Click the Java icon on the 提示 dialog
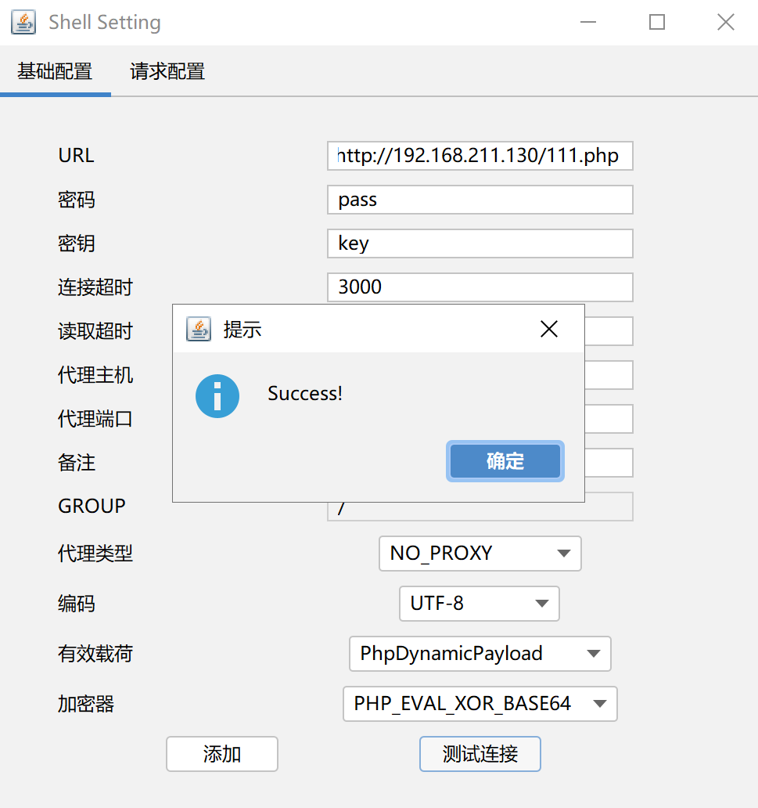The image size is (758, 808). click(x=199, y=329)
